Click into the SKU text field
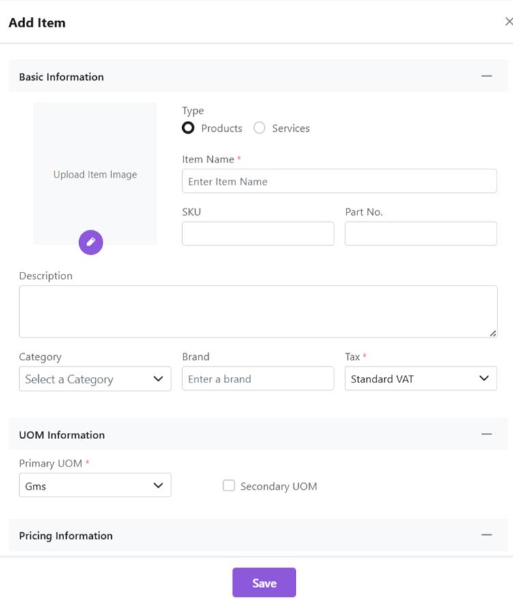 [258, 234]
